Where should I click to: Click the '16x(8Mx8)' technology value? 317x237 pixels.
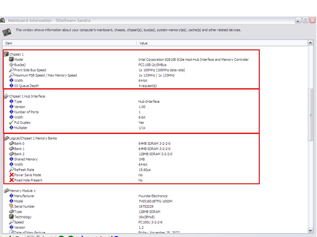coord(146,217)
